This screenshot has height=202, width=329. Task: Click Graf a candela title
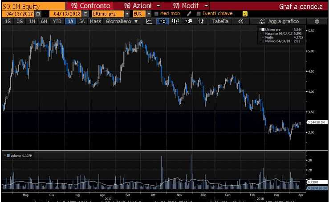click(301, 7)
